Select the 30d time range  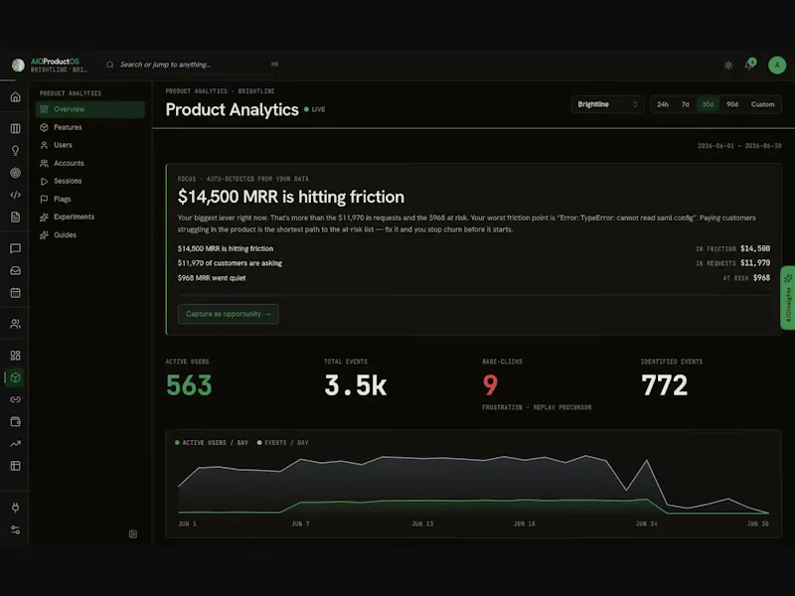pos(708,104)
